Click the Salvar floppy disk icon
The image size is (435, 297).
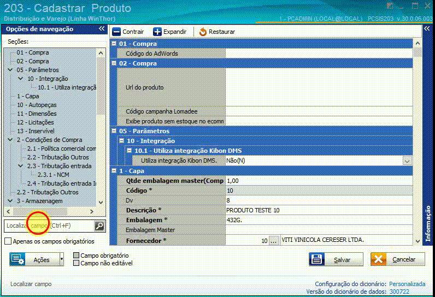(x=317, y=259)
